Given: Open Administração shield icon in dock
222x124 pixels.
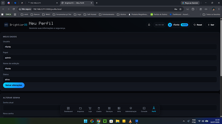Looking at the screenshot, I should coord(131,110).
